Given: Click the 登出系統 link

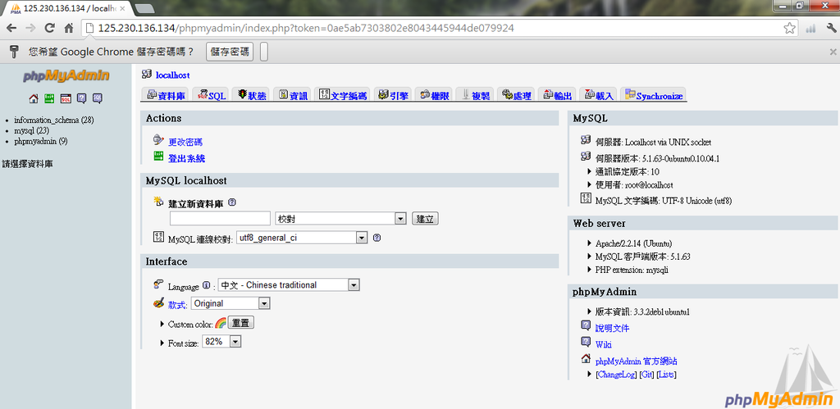Looking at the screenshot, I should tap(186, 158).
